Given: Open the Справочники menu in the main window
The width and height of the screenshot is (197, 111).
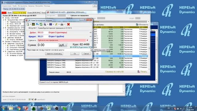Looking at the screenshot, I should pyautogui.click(x=7, y=6).
